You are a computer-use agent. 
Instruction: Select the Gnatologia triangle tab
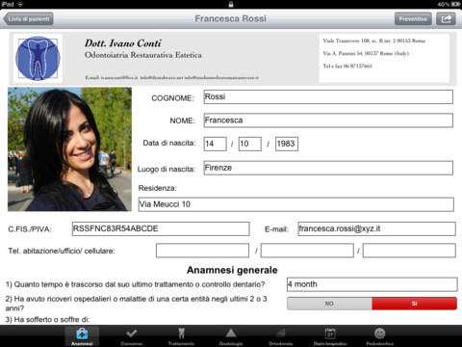point(231,336)
